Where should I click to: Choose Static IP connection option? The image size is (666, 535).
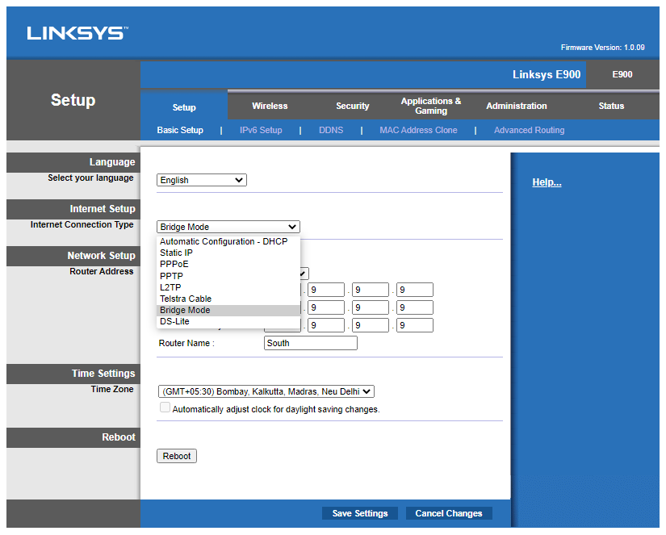tap(176, 253)
